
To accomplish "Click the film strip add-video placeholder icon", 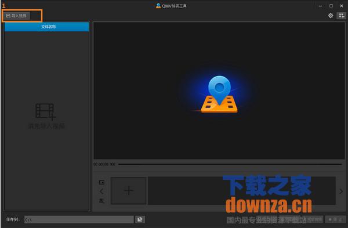I will pos(45,111).
